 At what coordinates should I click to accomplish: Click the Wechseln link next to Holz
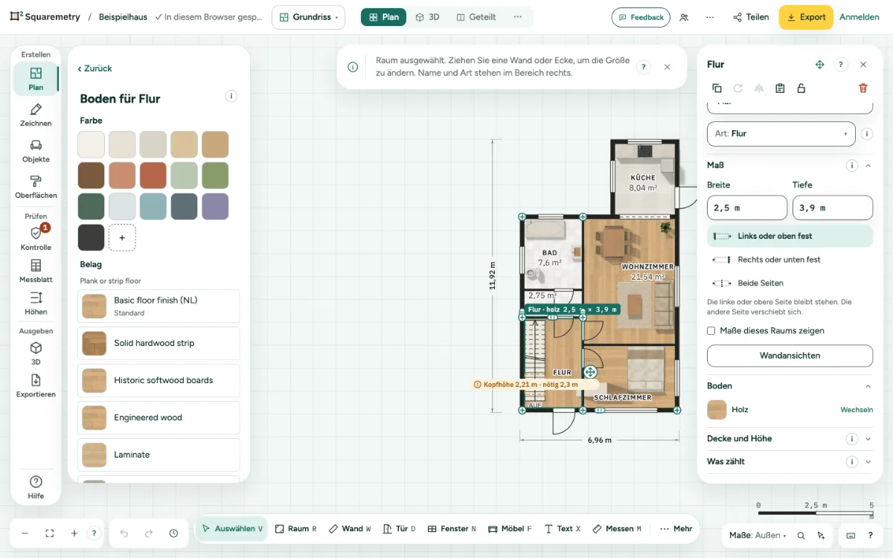pyautogui.click(x=857, y=410)
